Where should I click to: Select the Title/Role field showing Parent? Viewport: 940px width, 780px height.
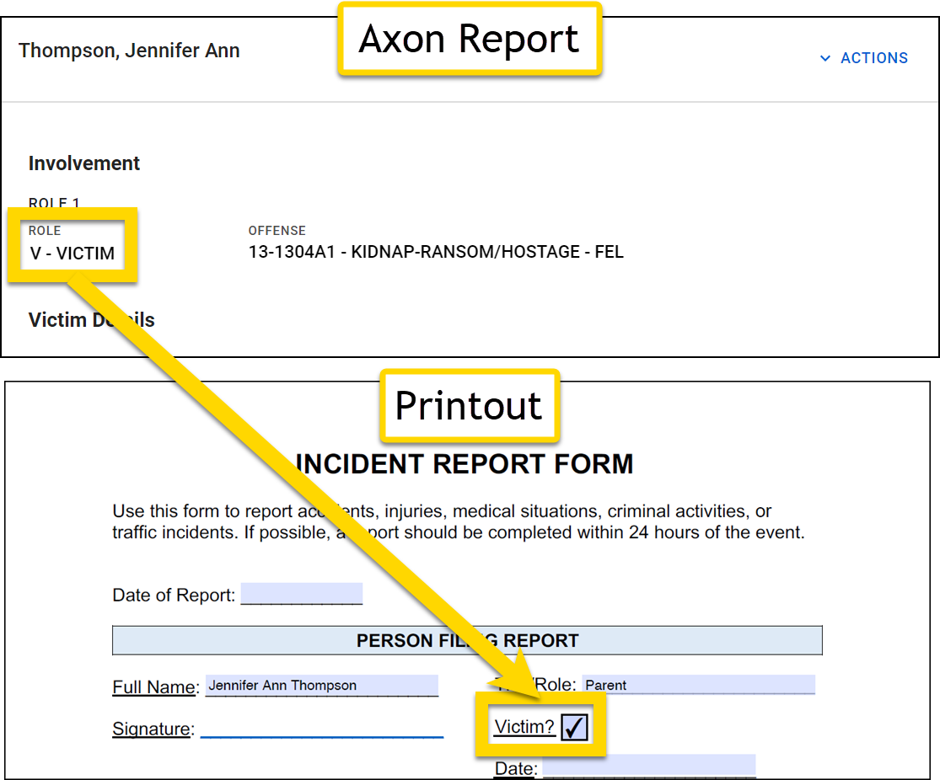(698, 685)
